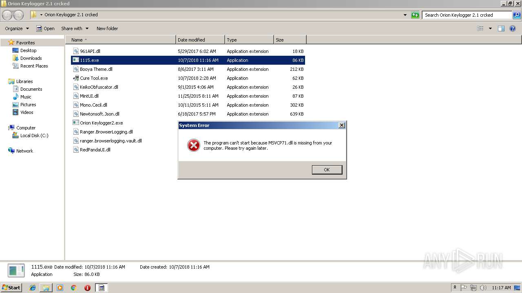Select the 1115.exe file

click(188, 60)
